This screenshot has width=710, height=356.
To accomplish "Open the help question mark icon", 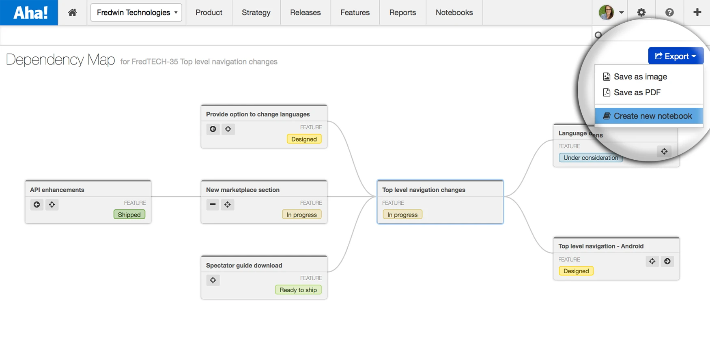I will [x=669, y=13].
